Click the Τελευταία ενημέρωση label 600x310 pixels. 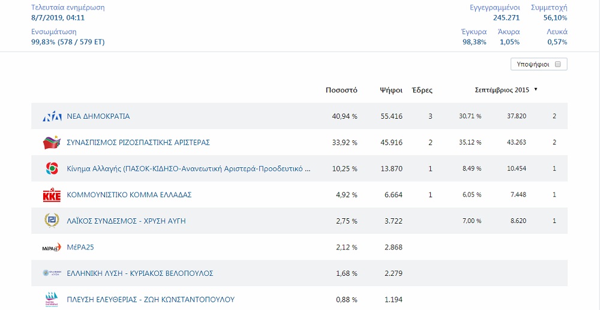tap(68, 8)
